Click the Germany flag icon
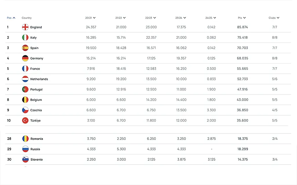The width and height of the screenshot is (297, 185). (x=25, y=58)
